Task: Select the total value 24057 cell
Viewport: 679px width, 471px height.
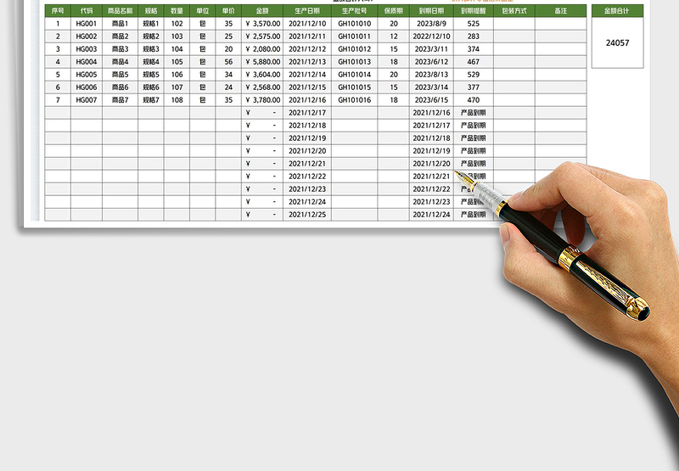Action: point(617,42)
